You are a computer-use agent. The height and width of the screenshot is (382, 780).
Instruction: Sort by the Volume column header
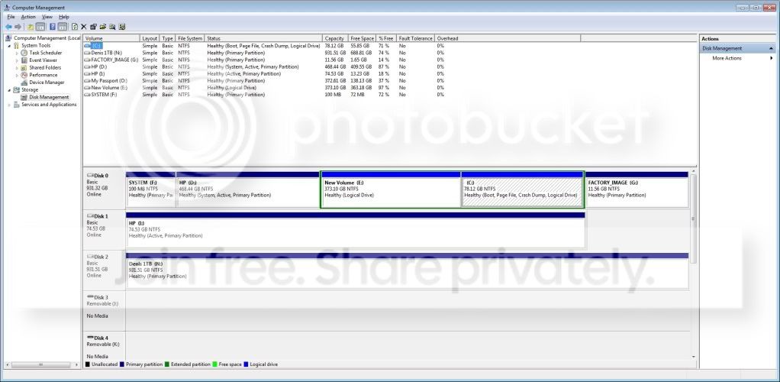112,38
